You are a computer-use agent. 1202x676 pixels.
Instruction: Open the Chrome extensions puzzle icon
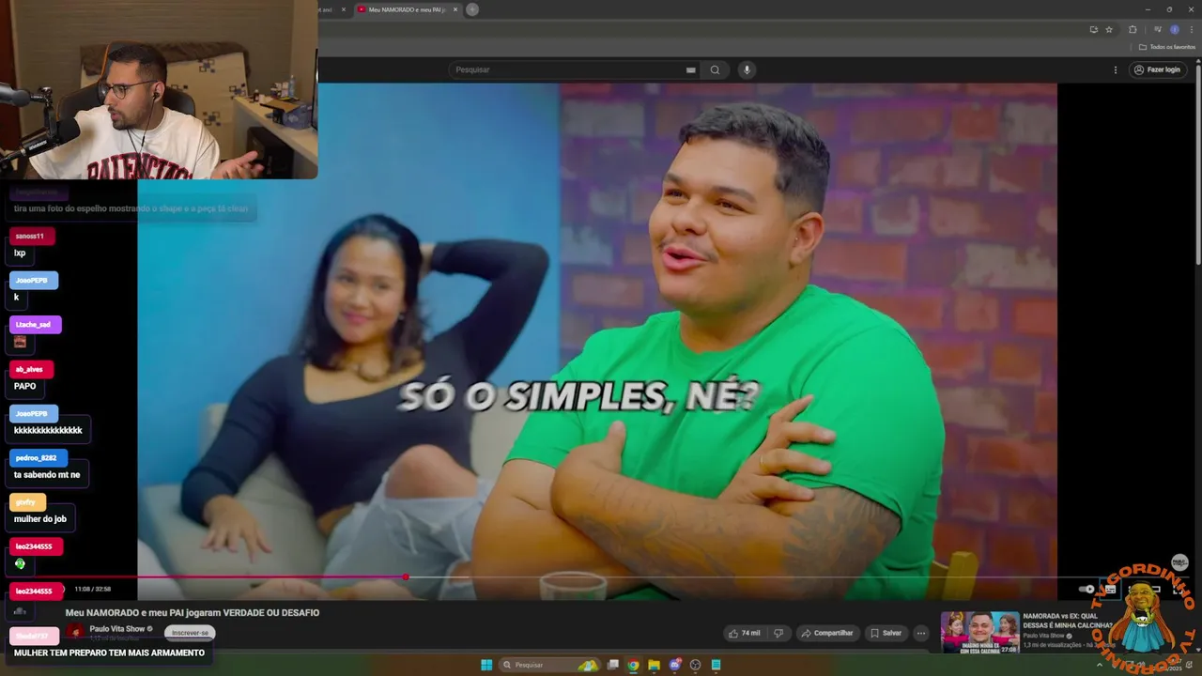[1133, 29]
